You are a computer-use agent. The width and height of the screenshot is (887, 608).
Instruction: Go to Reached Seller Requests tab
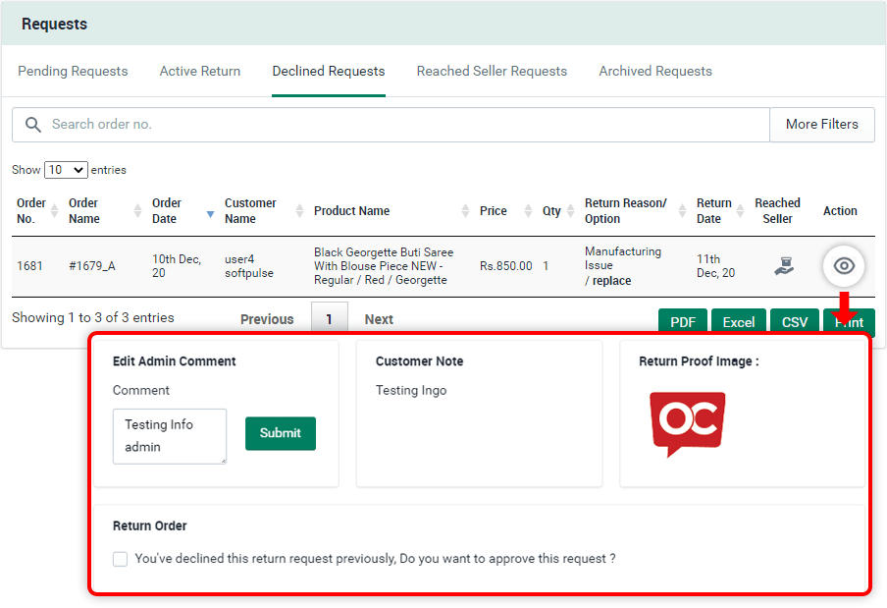(x=492, y=72)
